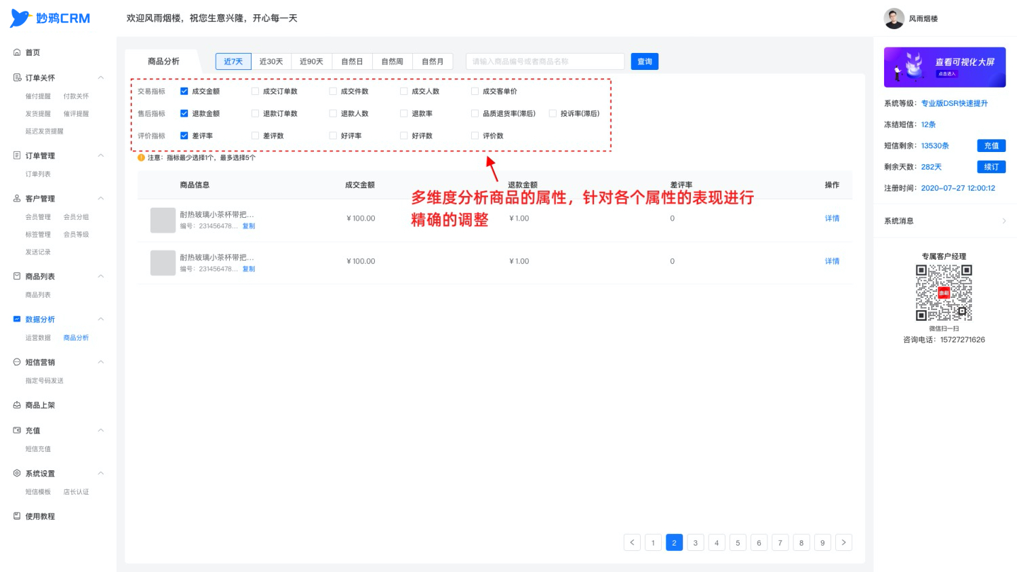
Task: Open 运营数据 in the sidebar
Action: coord(38,337)
